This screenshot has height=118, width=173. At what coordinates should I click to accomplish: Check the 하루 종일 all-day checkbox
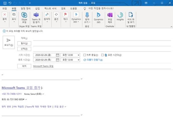(x=84, y=55)
